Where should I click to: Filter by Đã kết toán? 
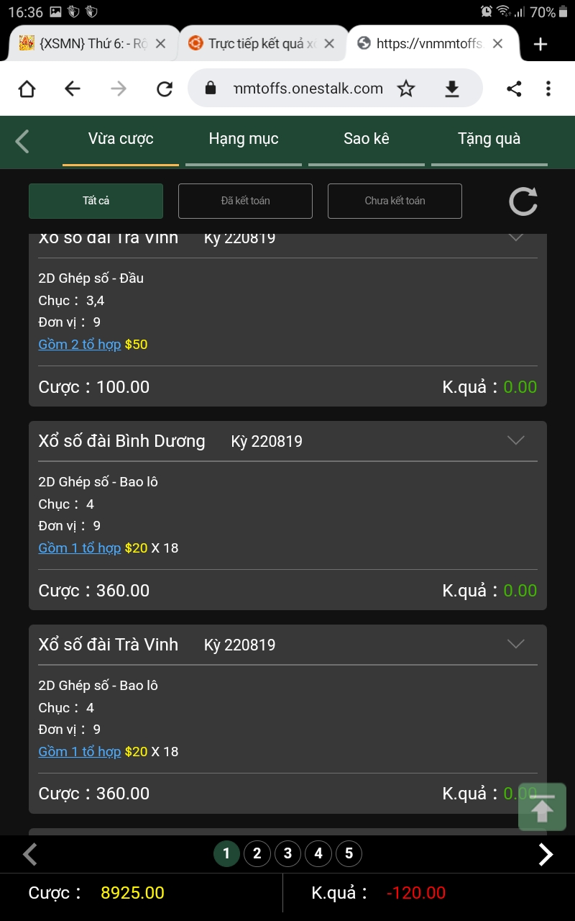(x=245, y=201)
